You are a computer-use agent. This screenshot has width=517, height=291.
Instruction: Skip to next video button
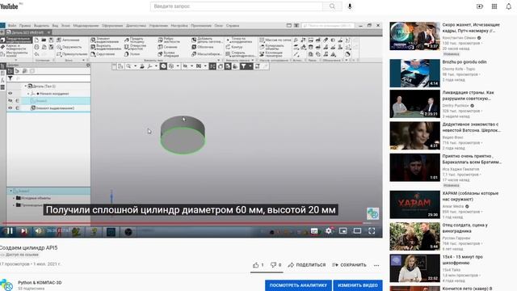[x=24, y=231]
